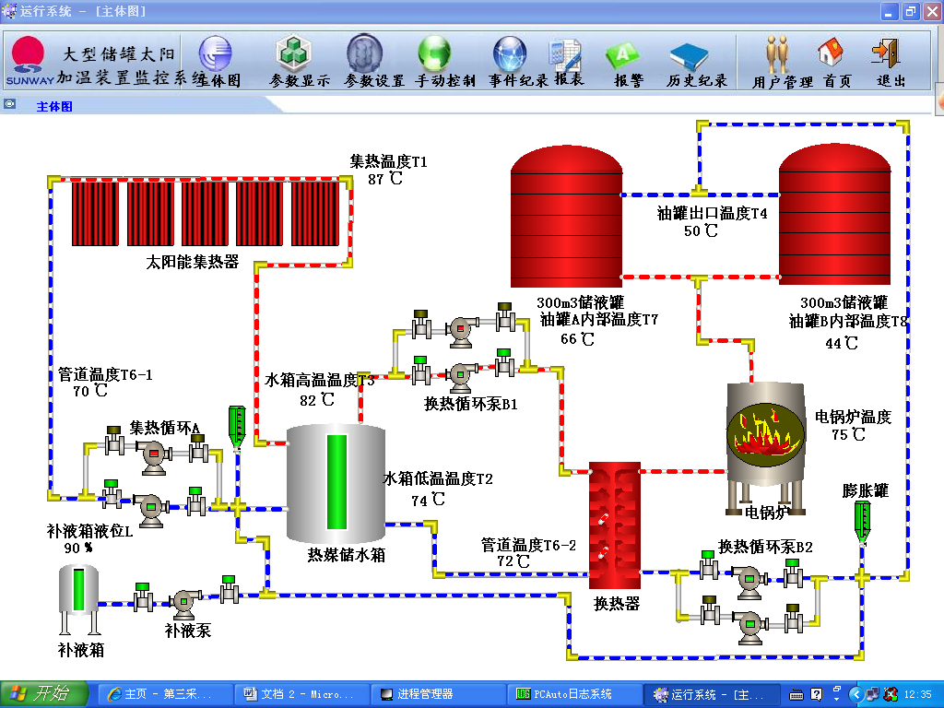Screen dimensions: 944x708
Task: Open the 报表 report icon
Action: [x=565, y=57]
